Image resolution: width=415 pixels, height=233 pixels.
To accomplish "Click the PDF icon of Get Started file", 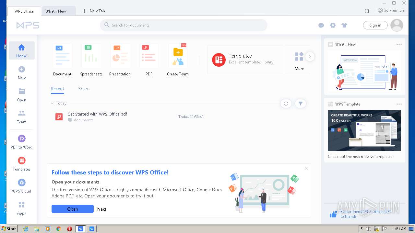I will [59, 117].
